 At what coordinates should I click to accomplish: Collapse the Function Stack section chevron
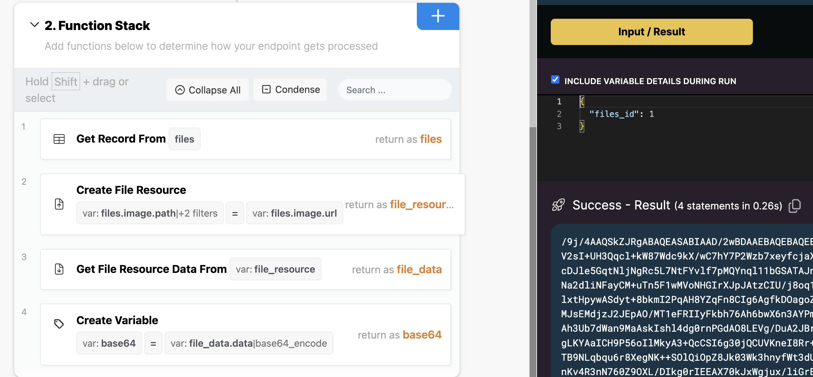click(x=34, y=25)
